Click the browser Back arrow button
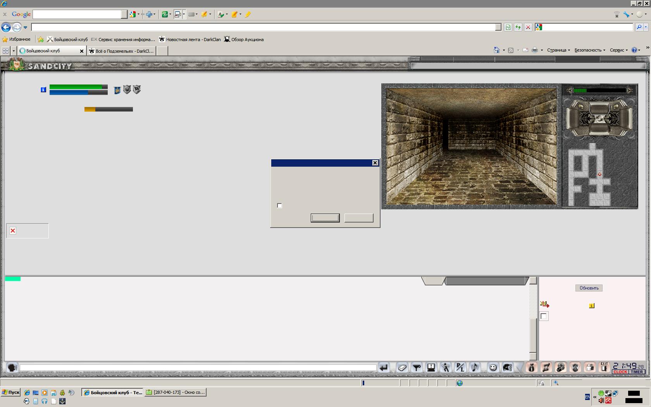The height and width of the screenshot is (407, 651). tap(6, 27)
